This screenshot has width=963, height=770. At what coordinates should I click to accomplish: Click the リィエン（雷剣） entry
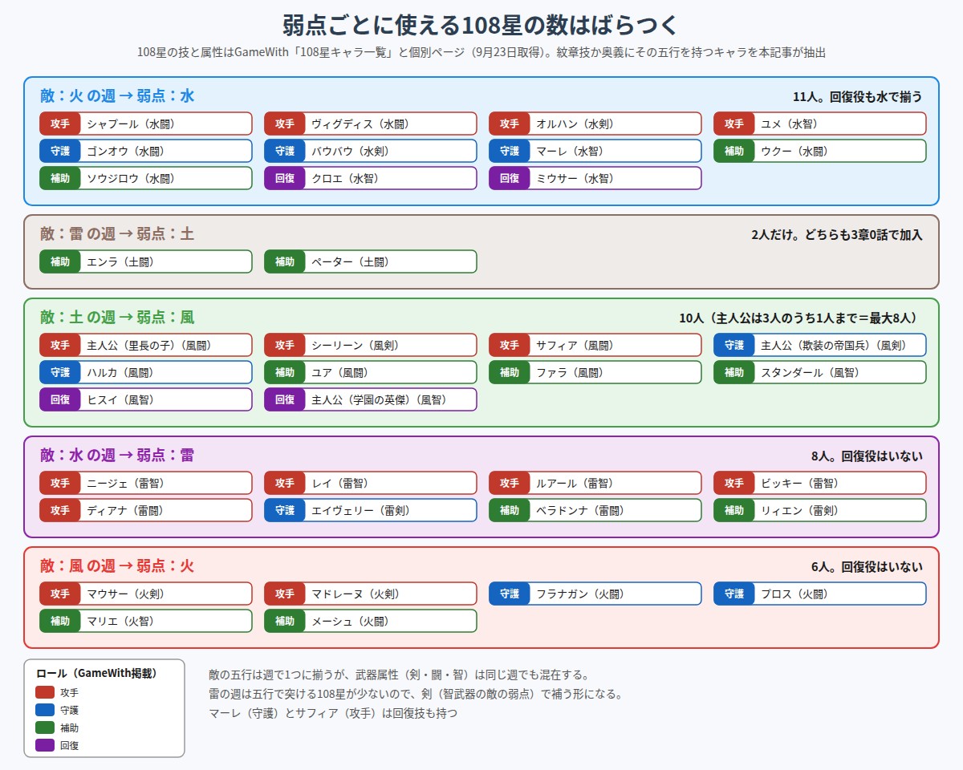[820, 510]
